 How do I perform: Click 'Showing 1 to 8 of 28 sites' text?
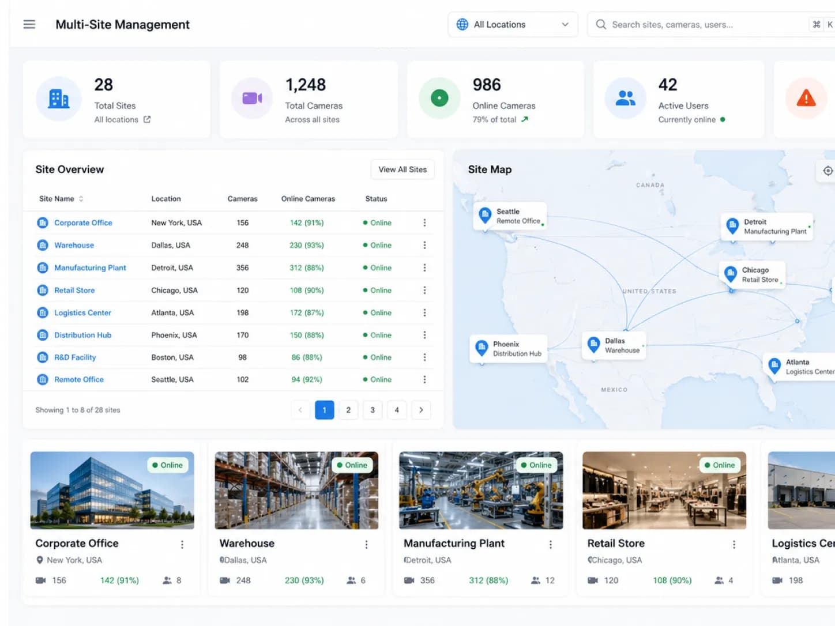pyautogui.click(x=78, y=410)
